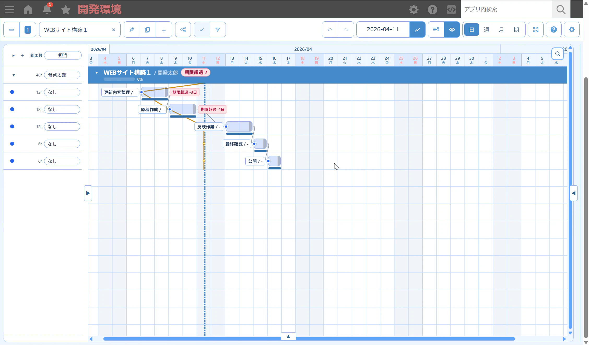The image size is (589, 345).
Task: Undo the last change
Action: (x=330, y=30)
